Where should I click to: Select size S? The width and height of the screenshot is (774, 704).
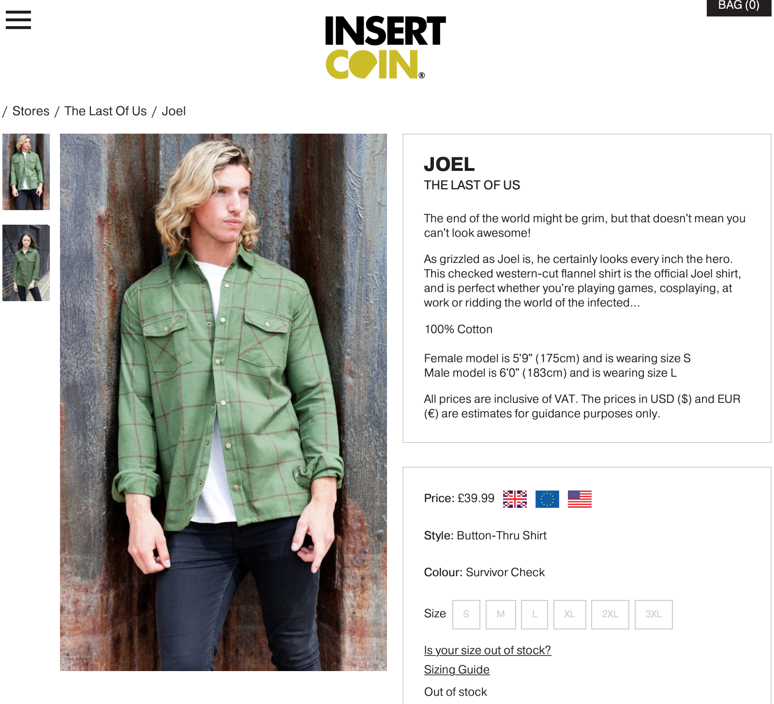click(x=466, y=614)
